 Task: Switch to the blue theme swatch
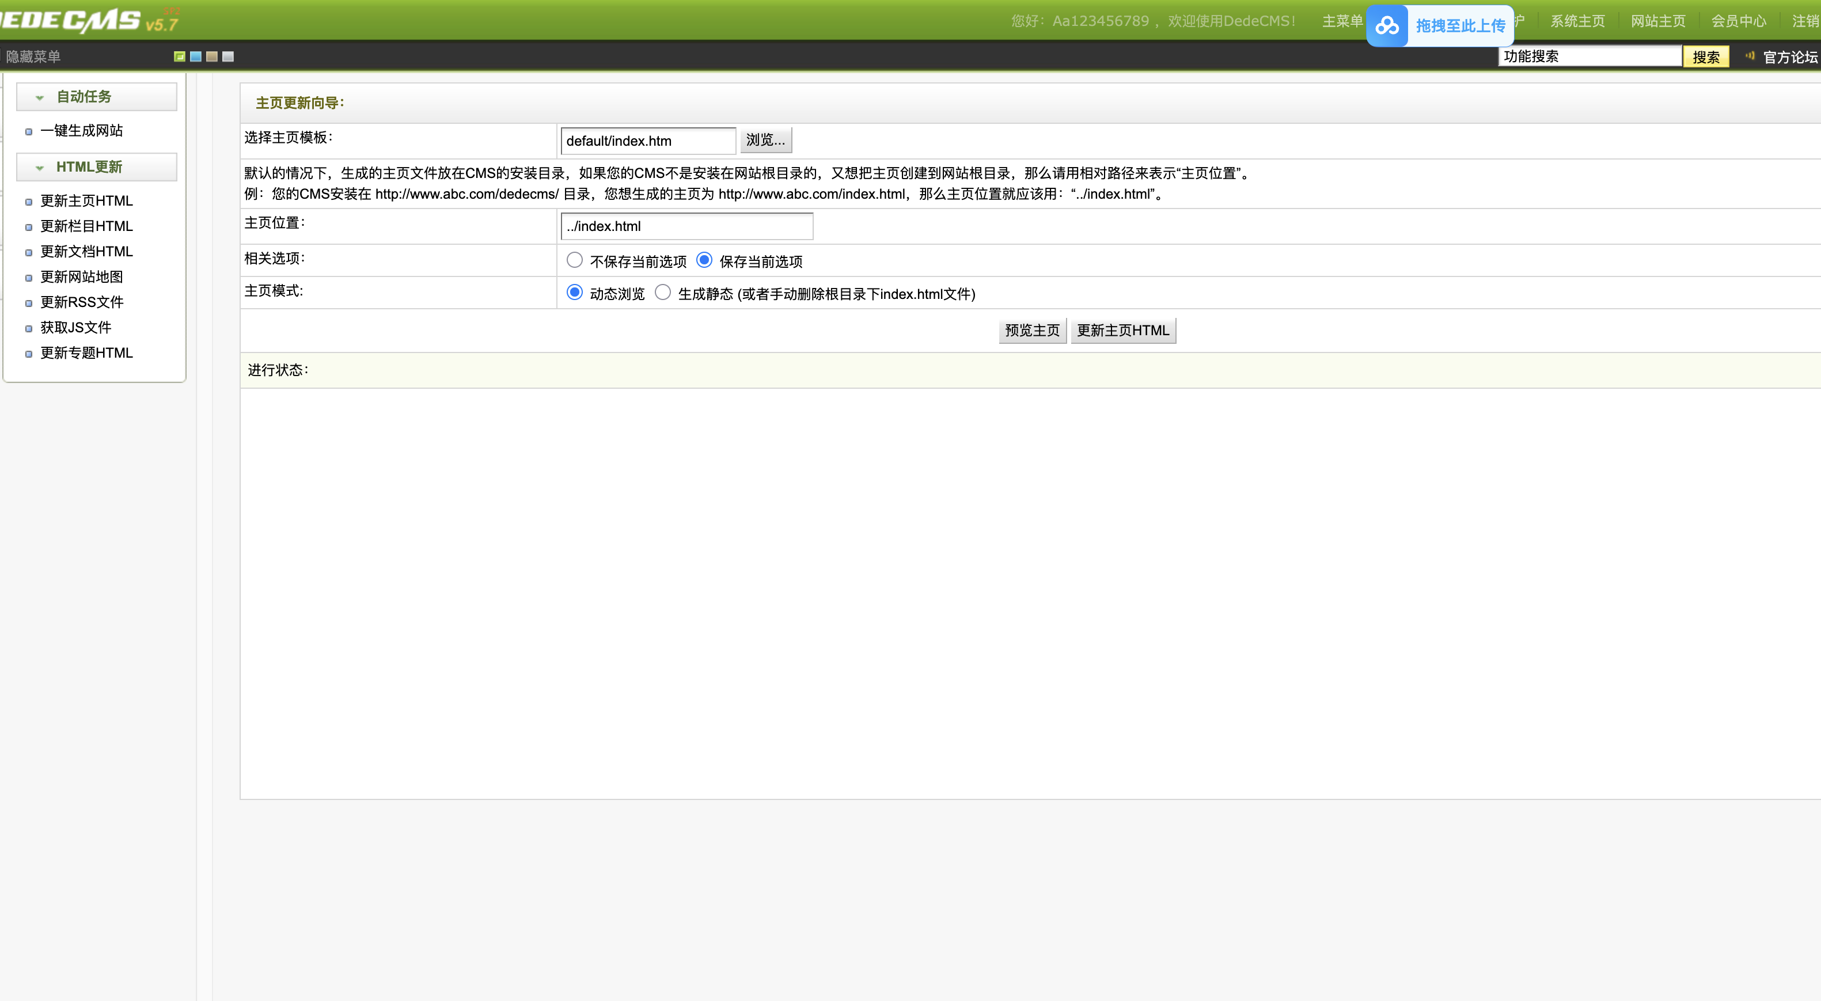196,56
